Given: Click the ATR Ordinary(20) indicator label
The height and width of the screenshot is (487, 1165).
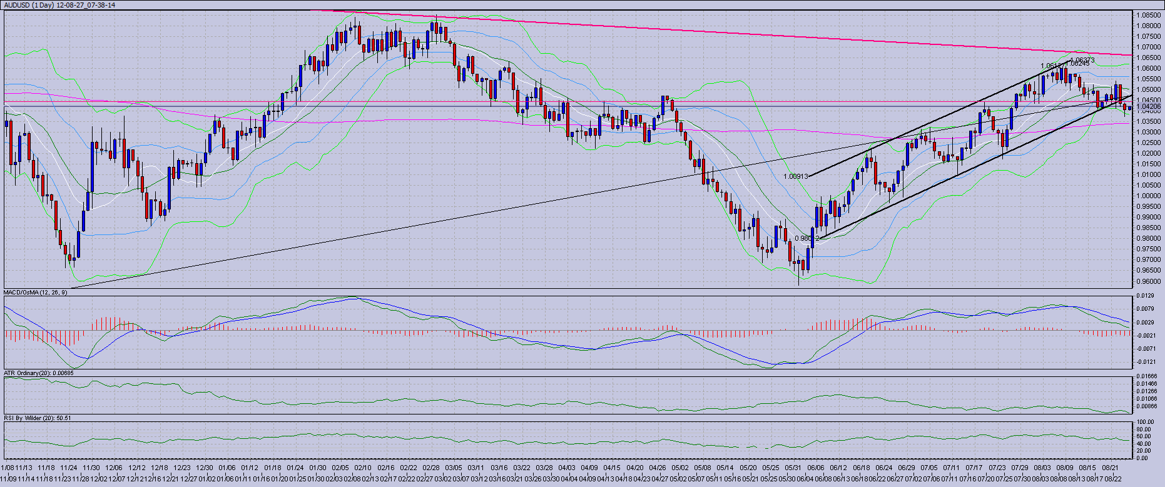Looking at the screenshot, I should (39, 373).
